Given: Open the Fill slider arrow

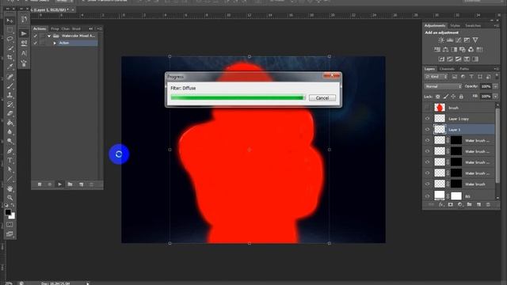Looking at the screenshot, I should pyautogui.click(x=495, y=97).
